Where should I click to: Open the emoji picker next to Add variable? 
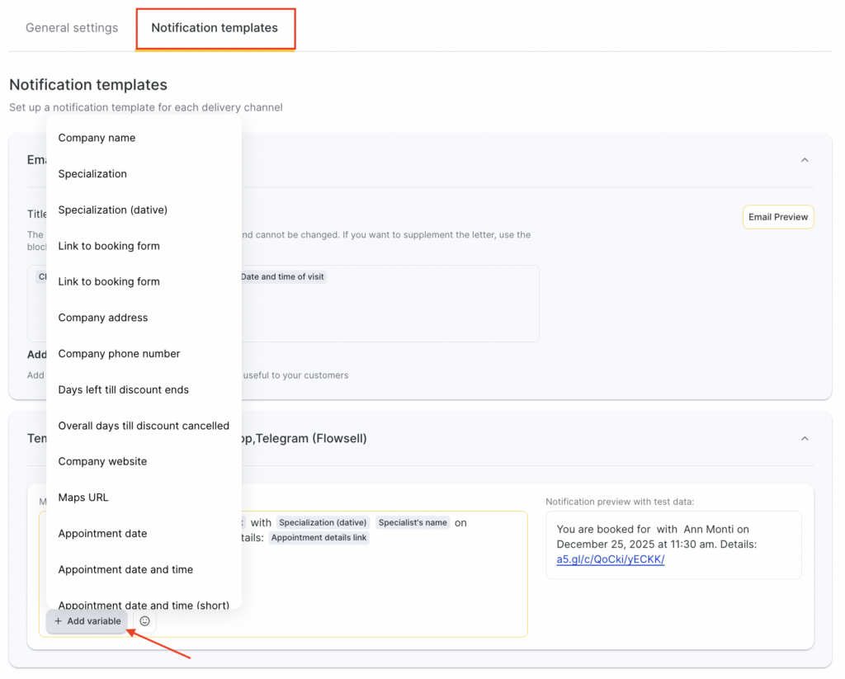pyautogui.click(x=145, y=621)
